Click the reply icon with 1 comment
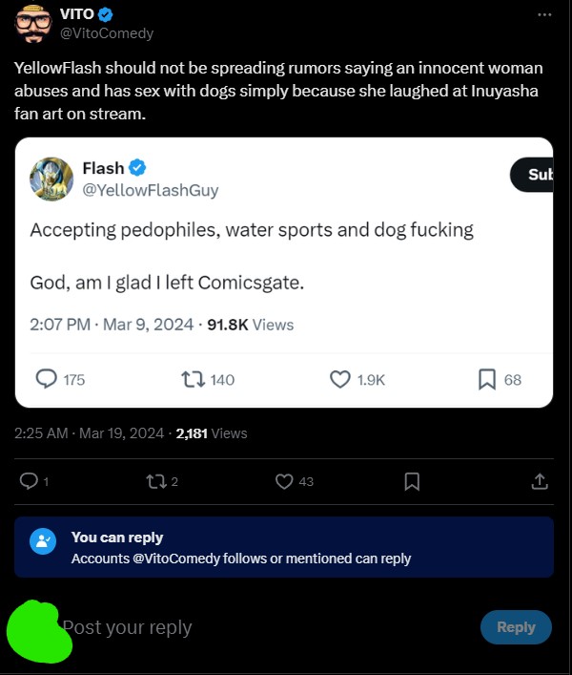The height and width of the screenshot is (675, 572). [x=29, y=481]
